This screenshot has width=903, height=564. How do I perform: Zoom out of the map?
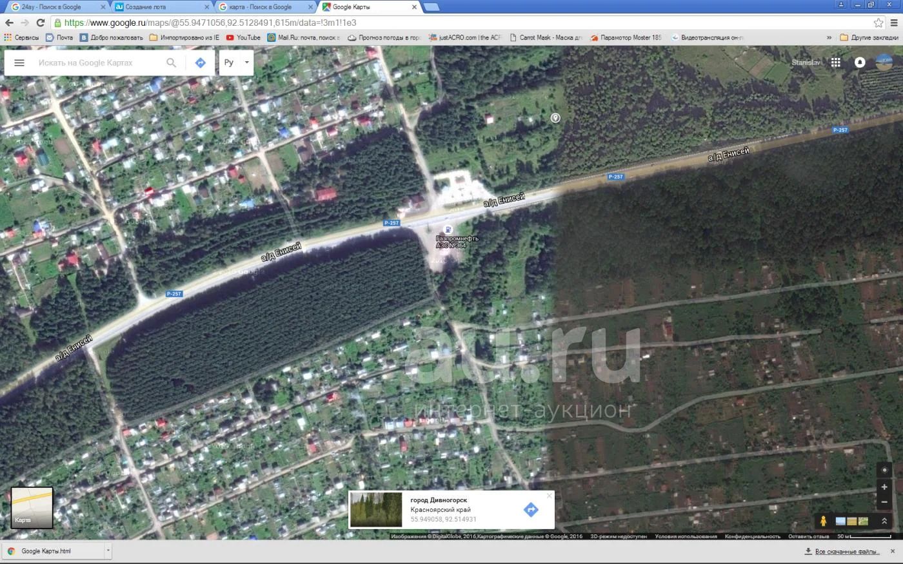click(x=884, y=502)
